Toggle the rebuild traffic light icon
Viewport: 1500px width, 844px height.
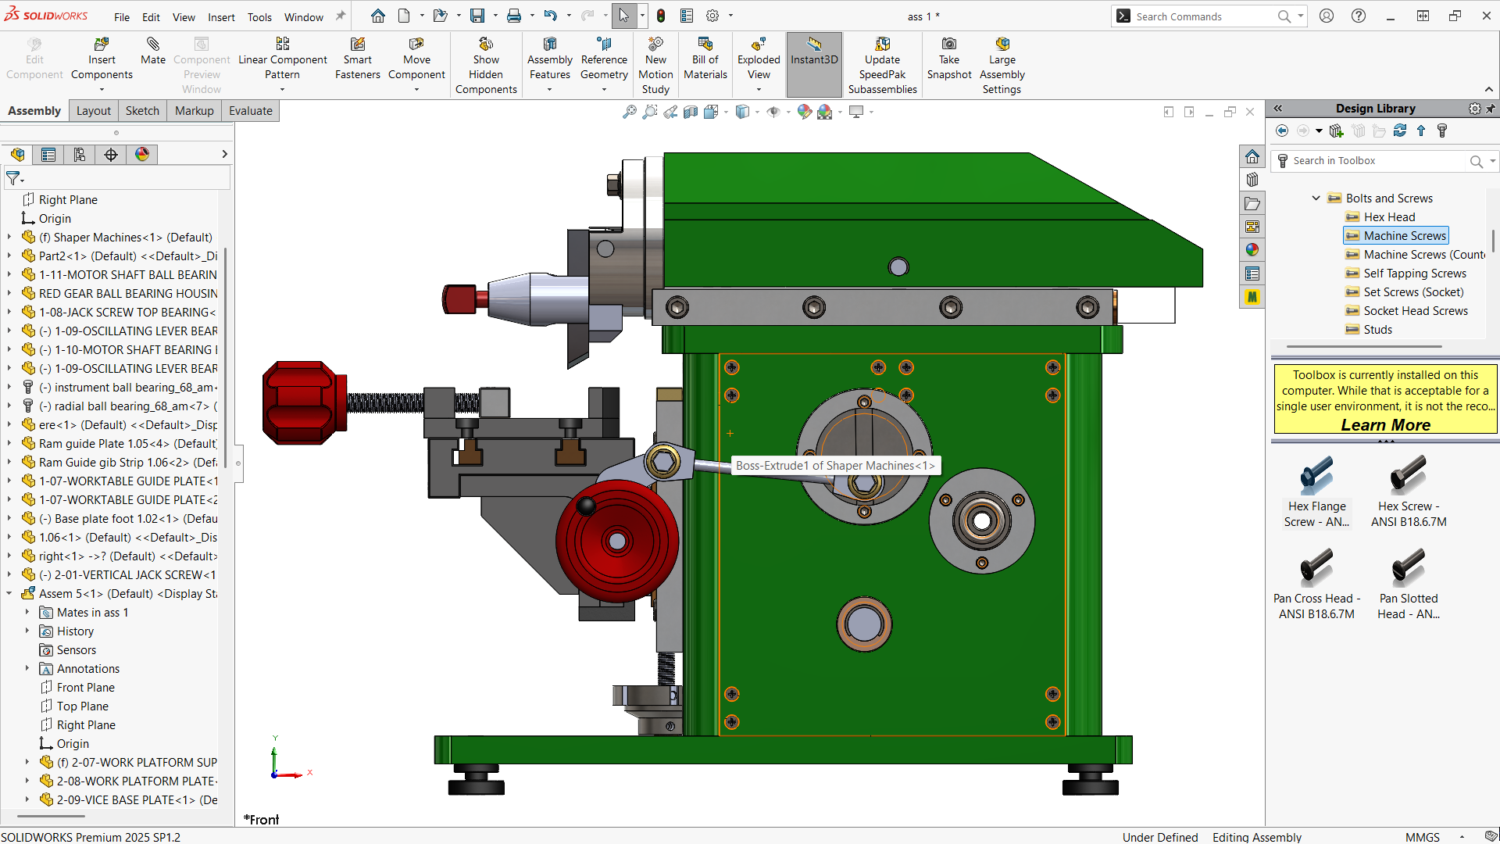click(x=661, y=16)
